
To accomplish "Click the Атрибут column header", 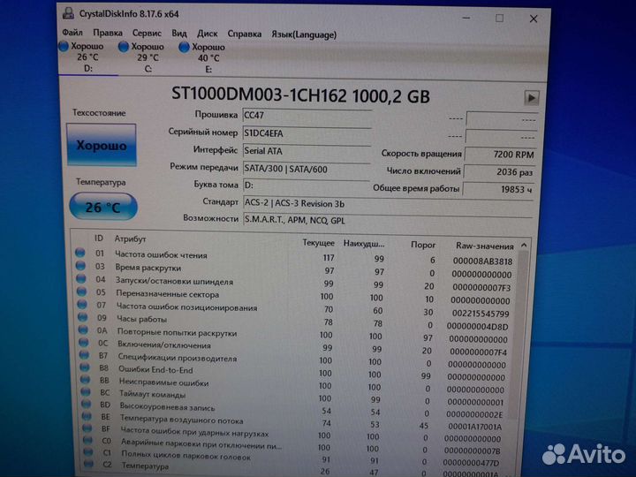I will coord(130,238).
